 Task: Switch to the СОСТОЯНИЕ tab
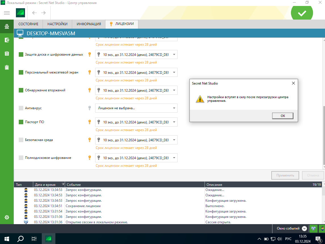click(28, 24)
